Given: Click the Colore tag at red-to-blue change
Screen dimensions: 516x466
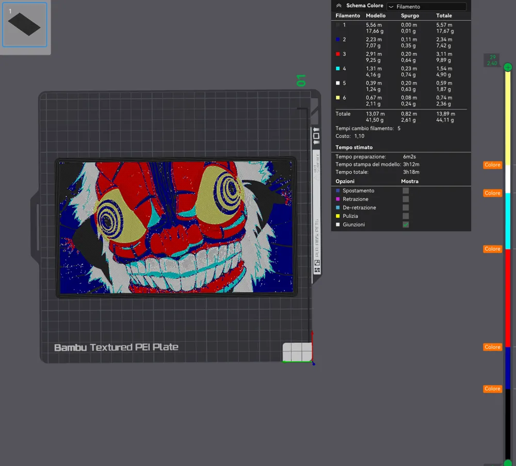Looking at the screenshot, I should (x=493, y=347).
